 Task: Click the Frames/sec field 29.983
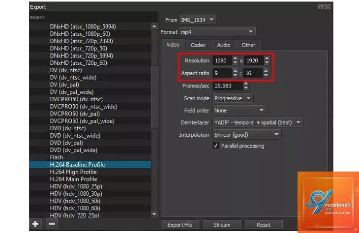tap(228, 86)
